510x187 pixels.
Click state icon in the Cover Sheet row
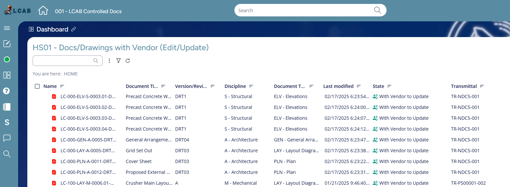375,161
